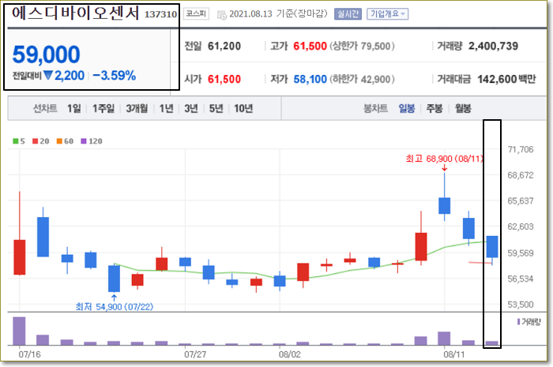Click the tallest volume bar at 07/16

click(19, 331)
